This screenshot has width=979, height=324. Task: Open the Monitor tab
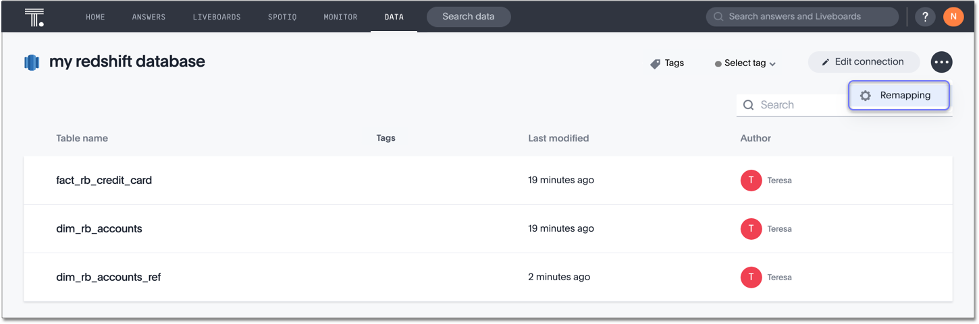coord(340,17)
